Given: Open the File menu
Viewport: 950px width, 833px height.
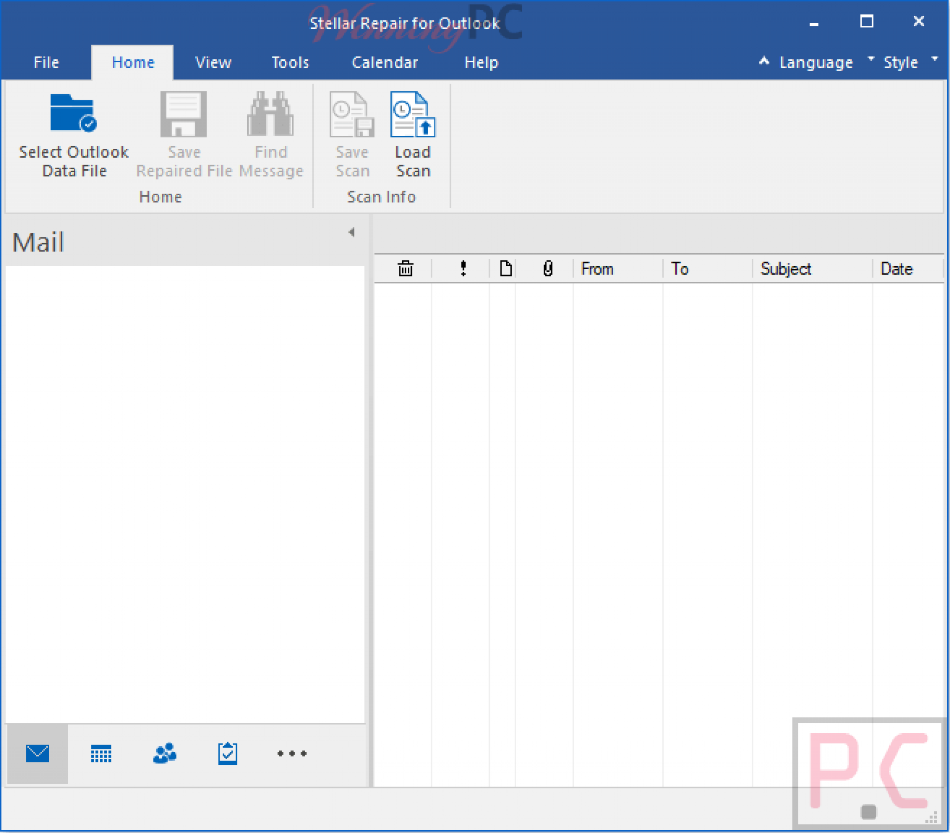Looking at the screenshot, I should pyautogui.click(x=46, y=62).
